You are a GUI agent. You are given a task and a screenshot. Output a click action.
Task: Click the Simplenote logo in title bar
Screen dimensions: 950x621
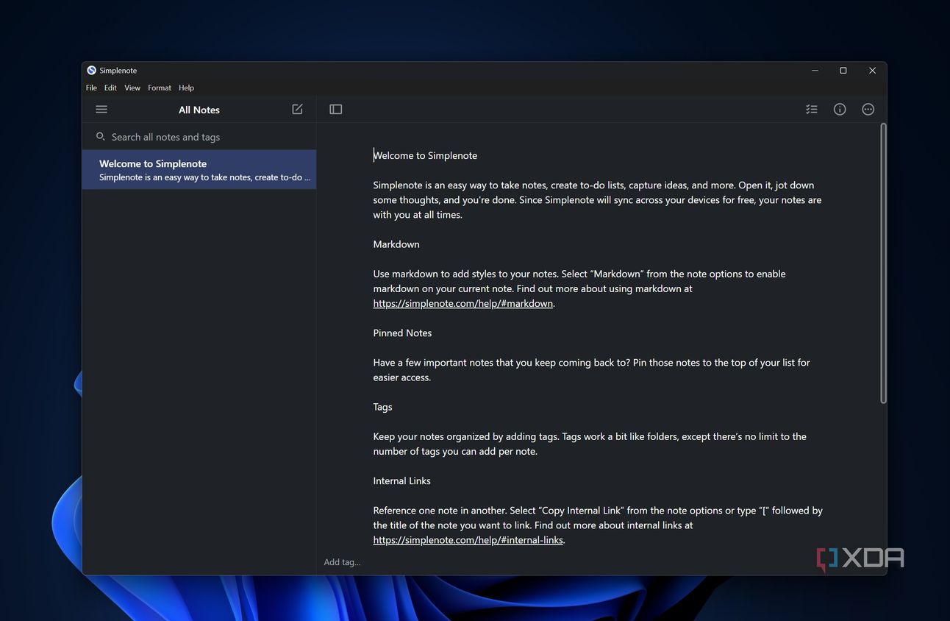tap(91, 71)
